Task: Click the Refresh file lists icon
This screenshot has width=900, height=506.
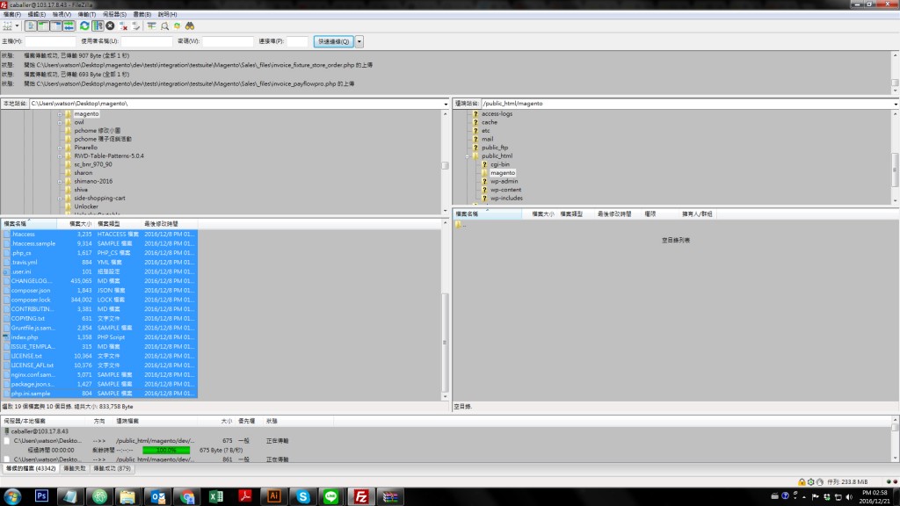Action: coord(84,25)
